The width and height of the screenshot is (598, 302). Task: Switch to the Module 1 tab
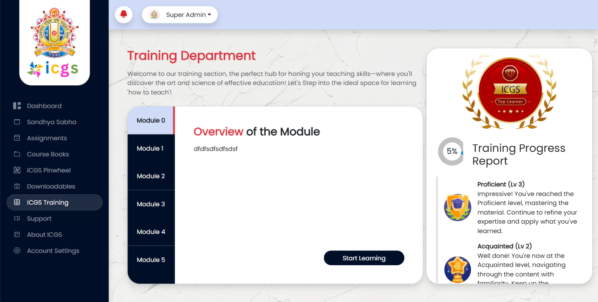pos(151,149)
